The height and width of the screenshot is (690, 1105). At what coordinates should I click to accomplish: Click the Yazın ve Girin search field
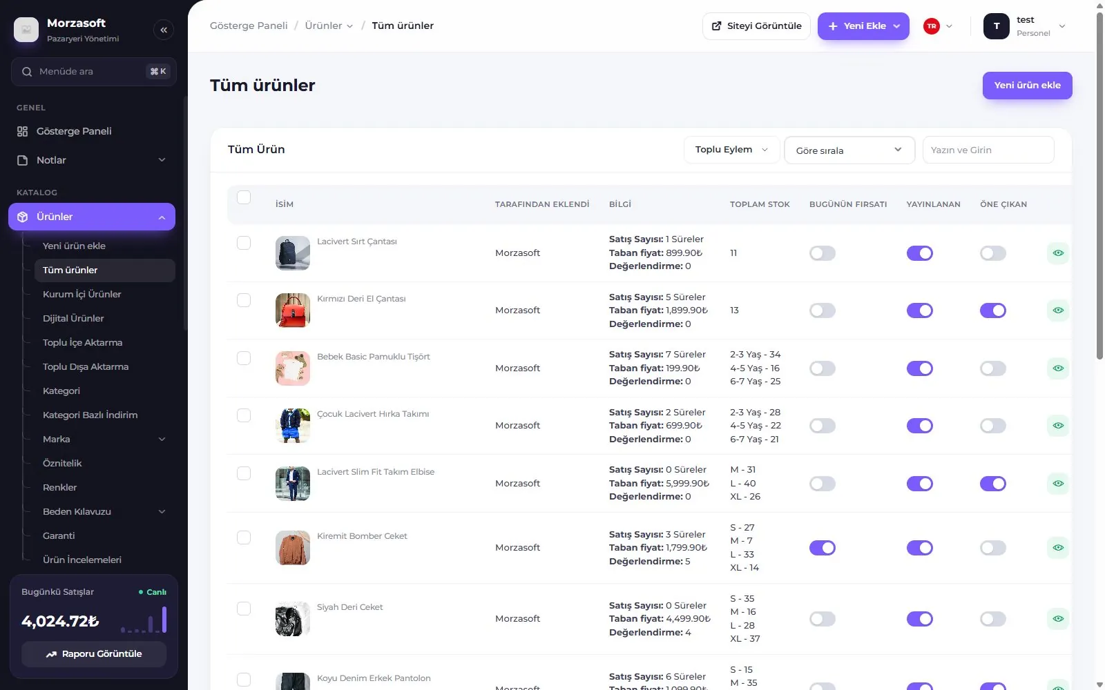[x=988, y=150]
